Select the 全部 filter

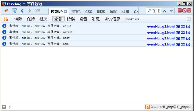tap(58, 19)
